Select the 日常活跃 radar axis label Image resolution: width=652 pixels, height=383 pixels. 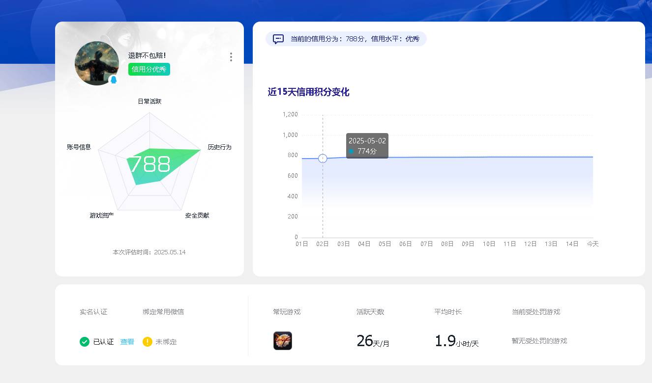(149, 101)
